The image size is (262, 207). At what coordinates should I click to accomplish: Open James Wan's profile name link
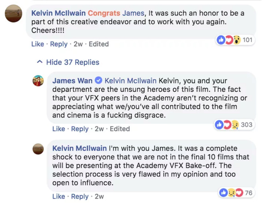click(72, 81)
